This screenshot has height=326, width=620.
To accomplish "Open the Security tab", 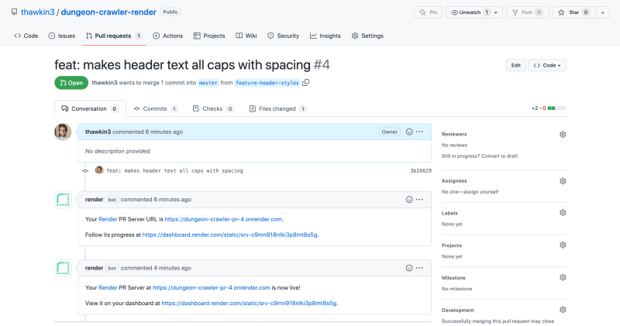I will (283, 36).
